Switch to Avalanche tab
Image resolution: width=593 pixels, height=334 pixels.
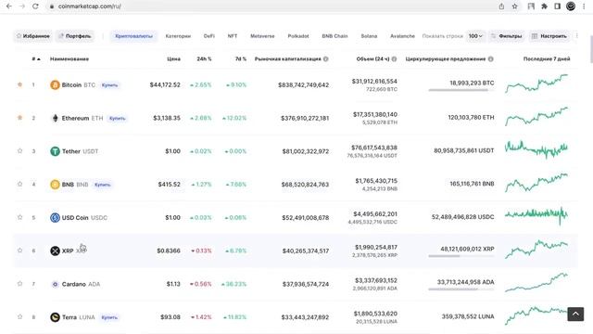pyautogui.click(x=402, y=36)
